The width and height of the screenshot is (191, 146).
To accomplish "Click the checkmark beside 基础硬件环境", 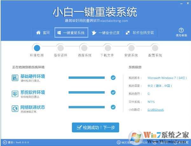I will [x=113, y=77].
